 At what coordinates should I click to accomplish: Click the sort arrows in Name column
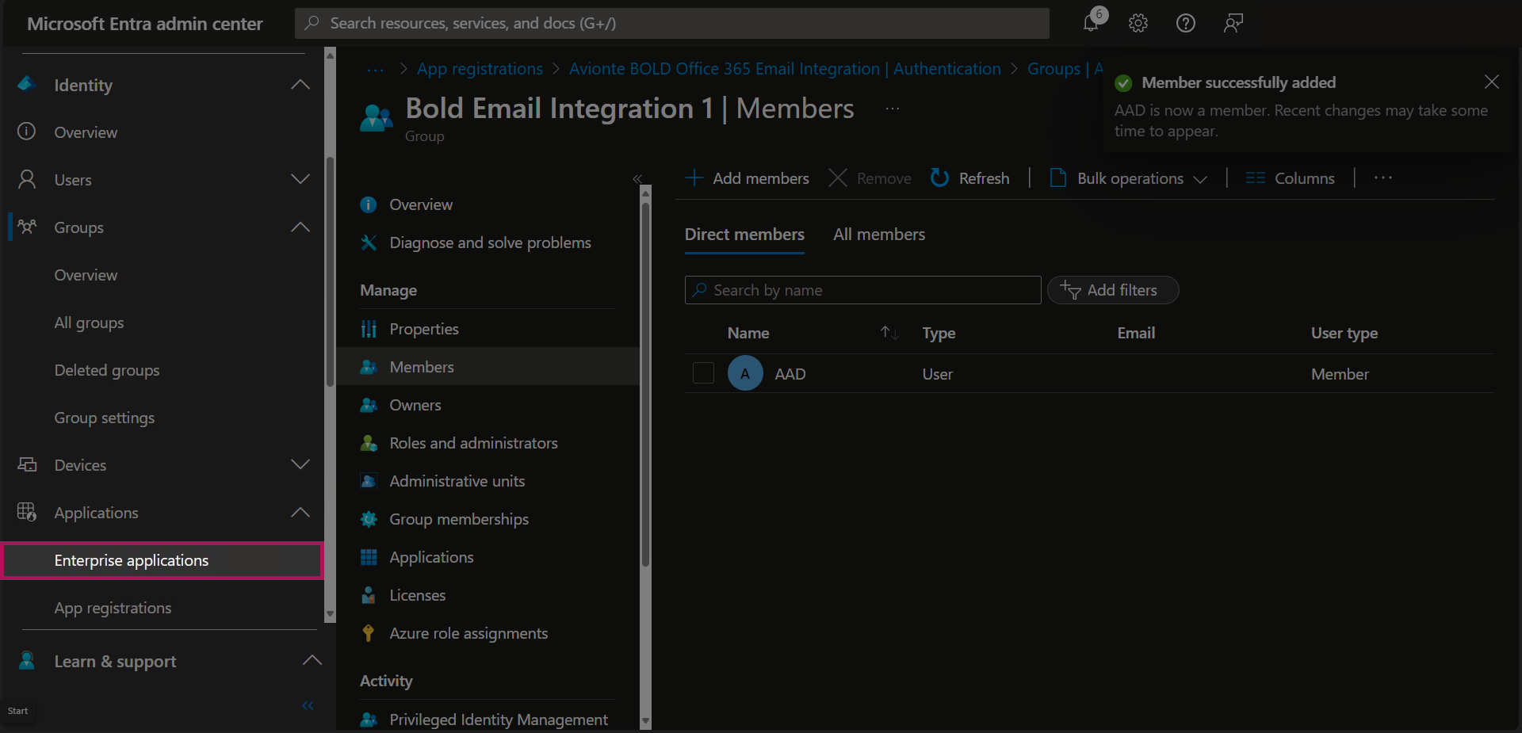[889, 333]
